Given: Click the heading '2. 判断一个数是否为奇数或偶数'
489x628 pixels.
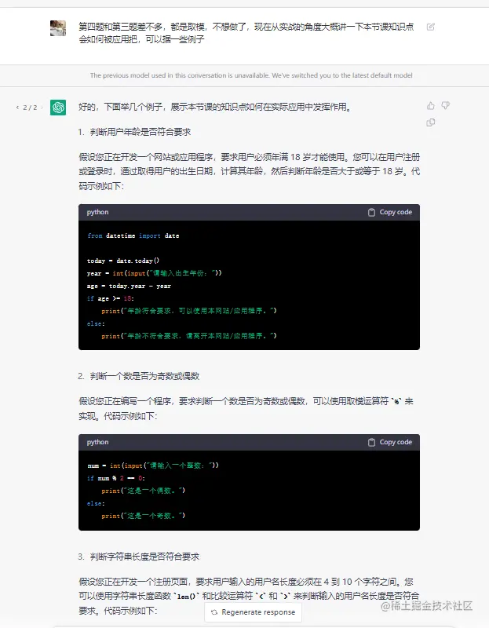Looking at the screenshot, I should click(139, 376).
